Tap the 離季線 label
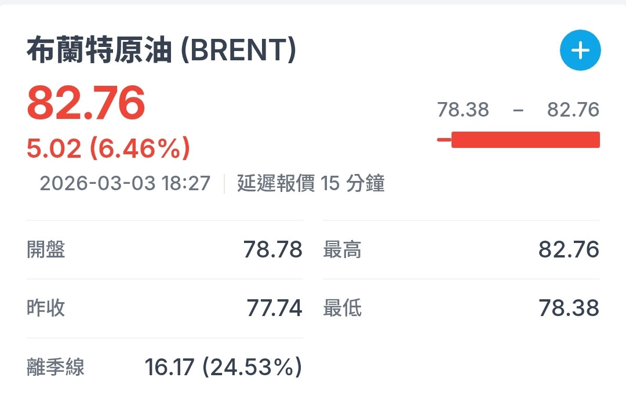 pos(56,367)
